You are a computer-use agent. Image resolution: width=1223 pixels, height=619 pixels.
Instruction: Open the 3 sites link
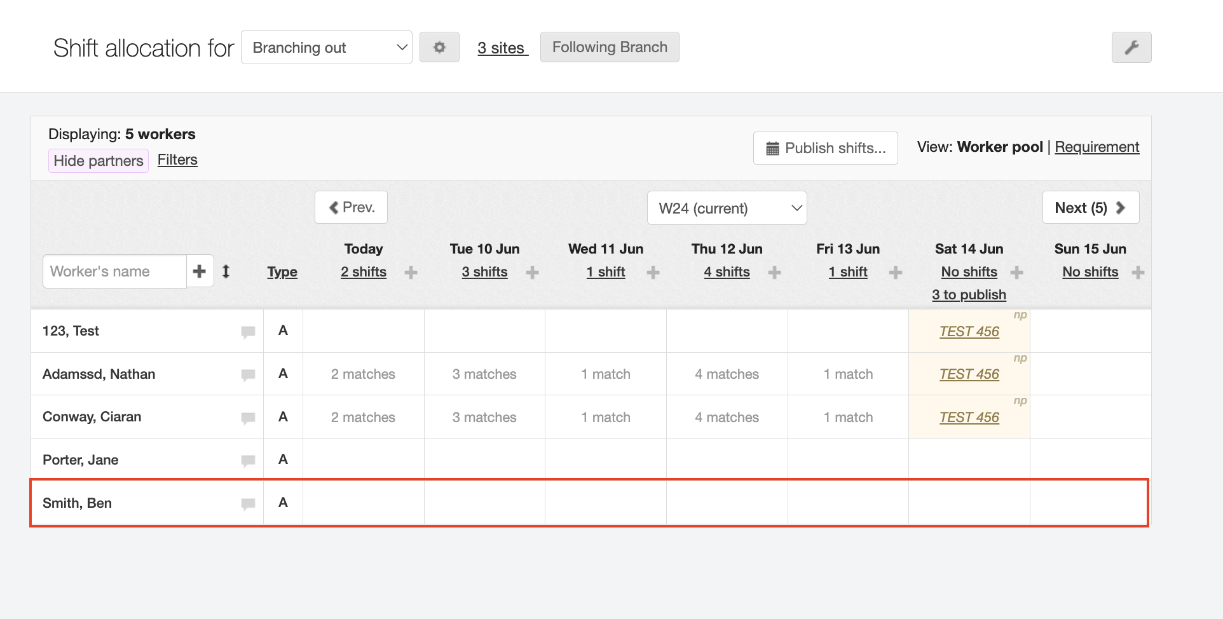point(502,48)
